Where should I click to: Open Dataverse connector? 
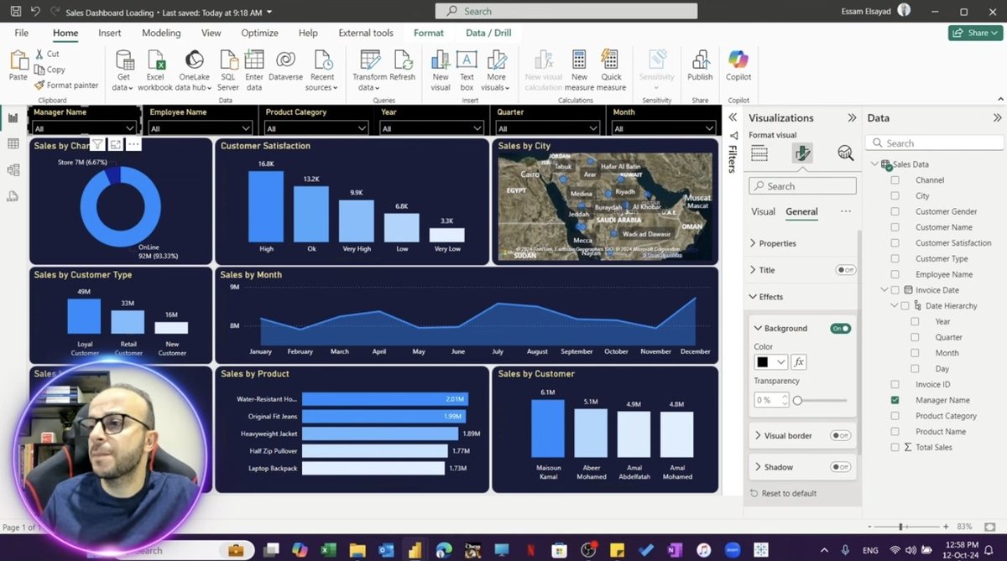tap(285, 65)
